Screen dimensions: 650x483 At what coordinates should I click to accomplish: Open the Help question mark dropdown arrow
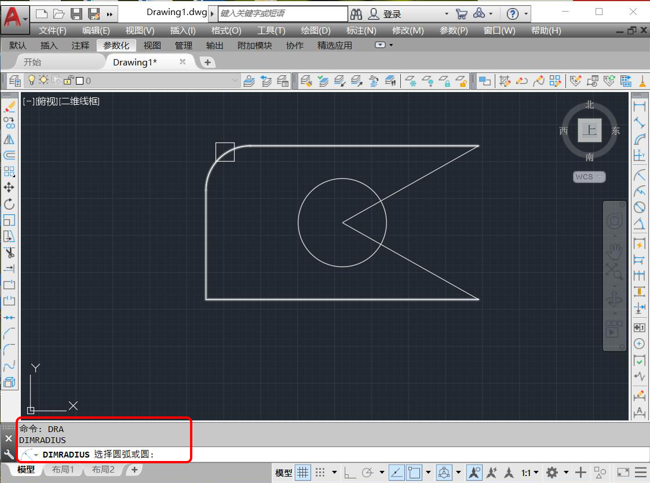coord(526,14)
